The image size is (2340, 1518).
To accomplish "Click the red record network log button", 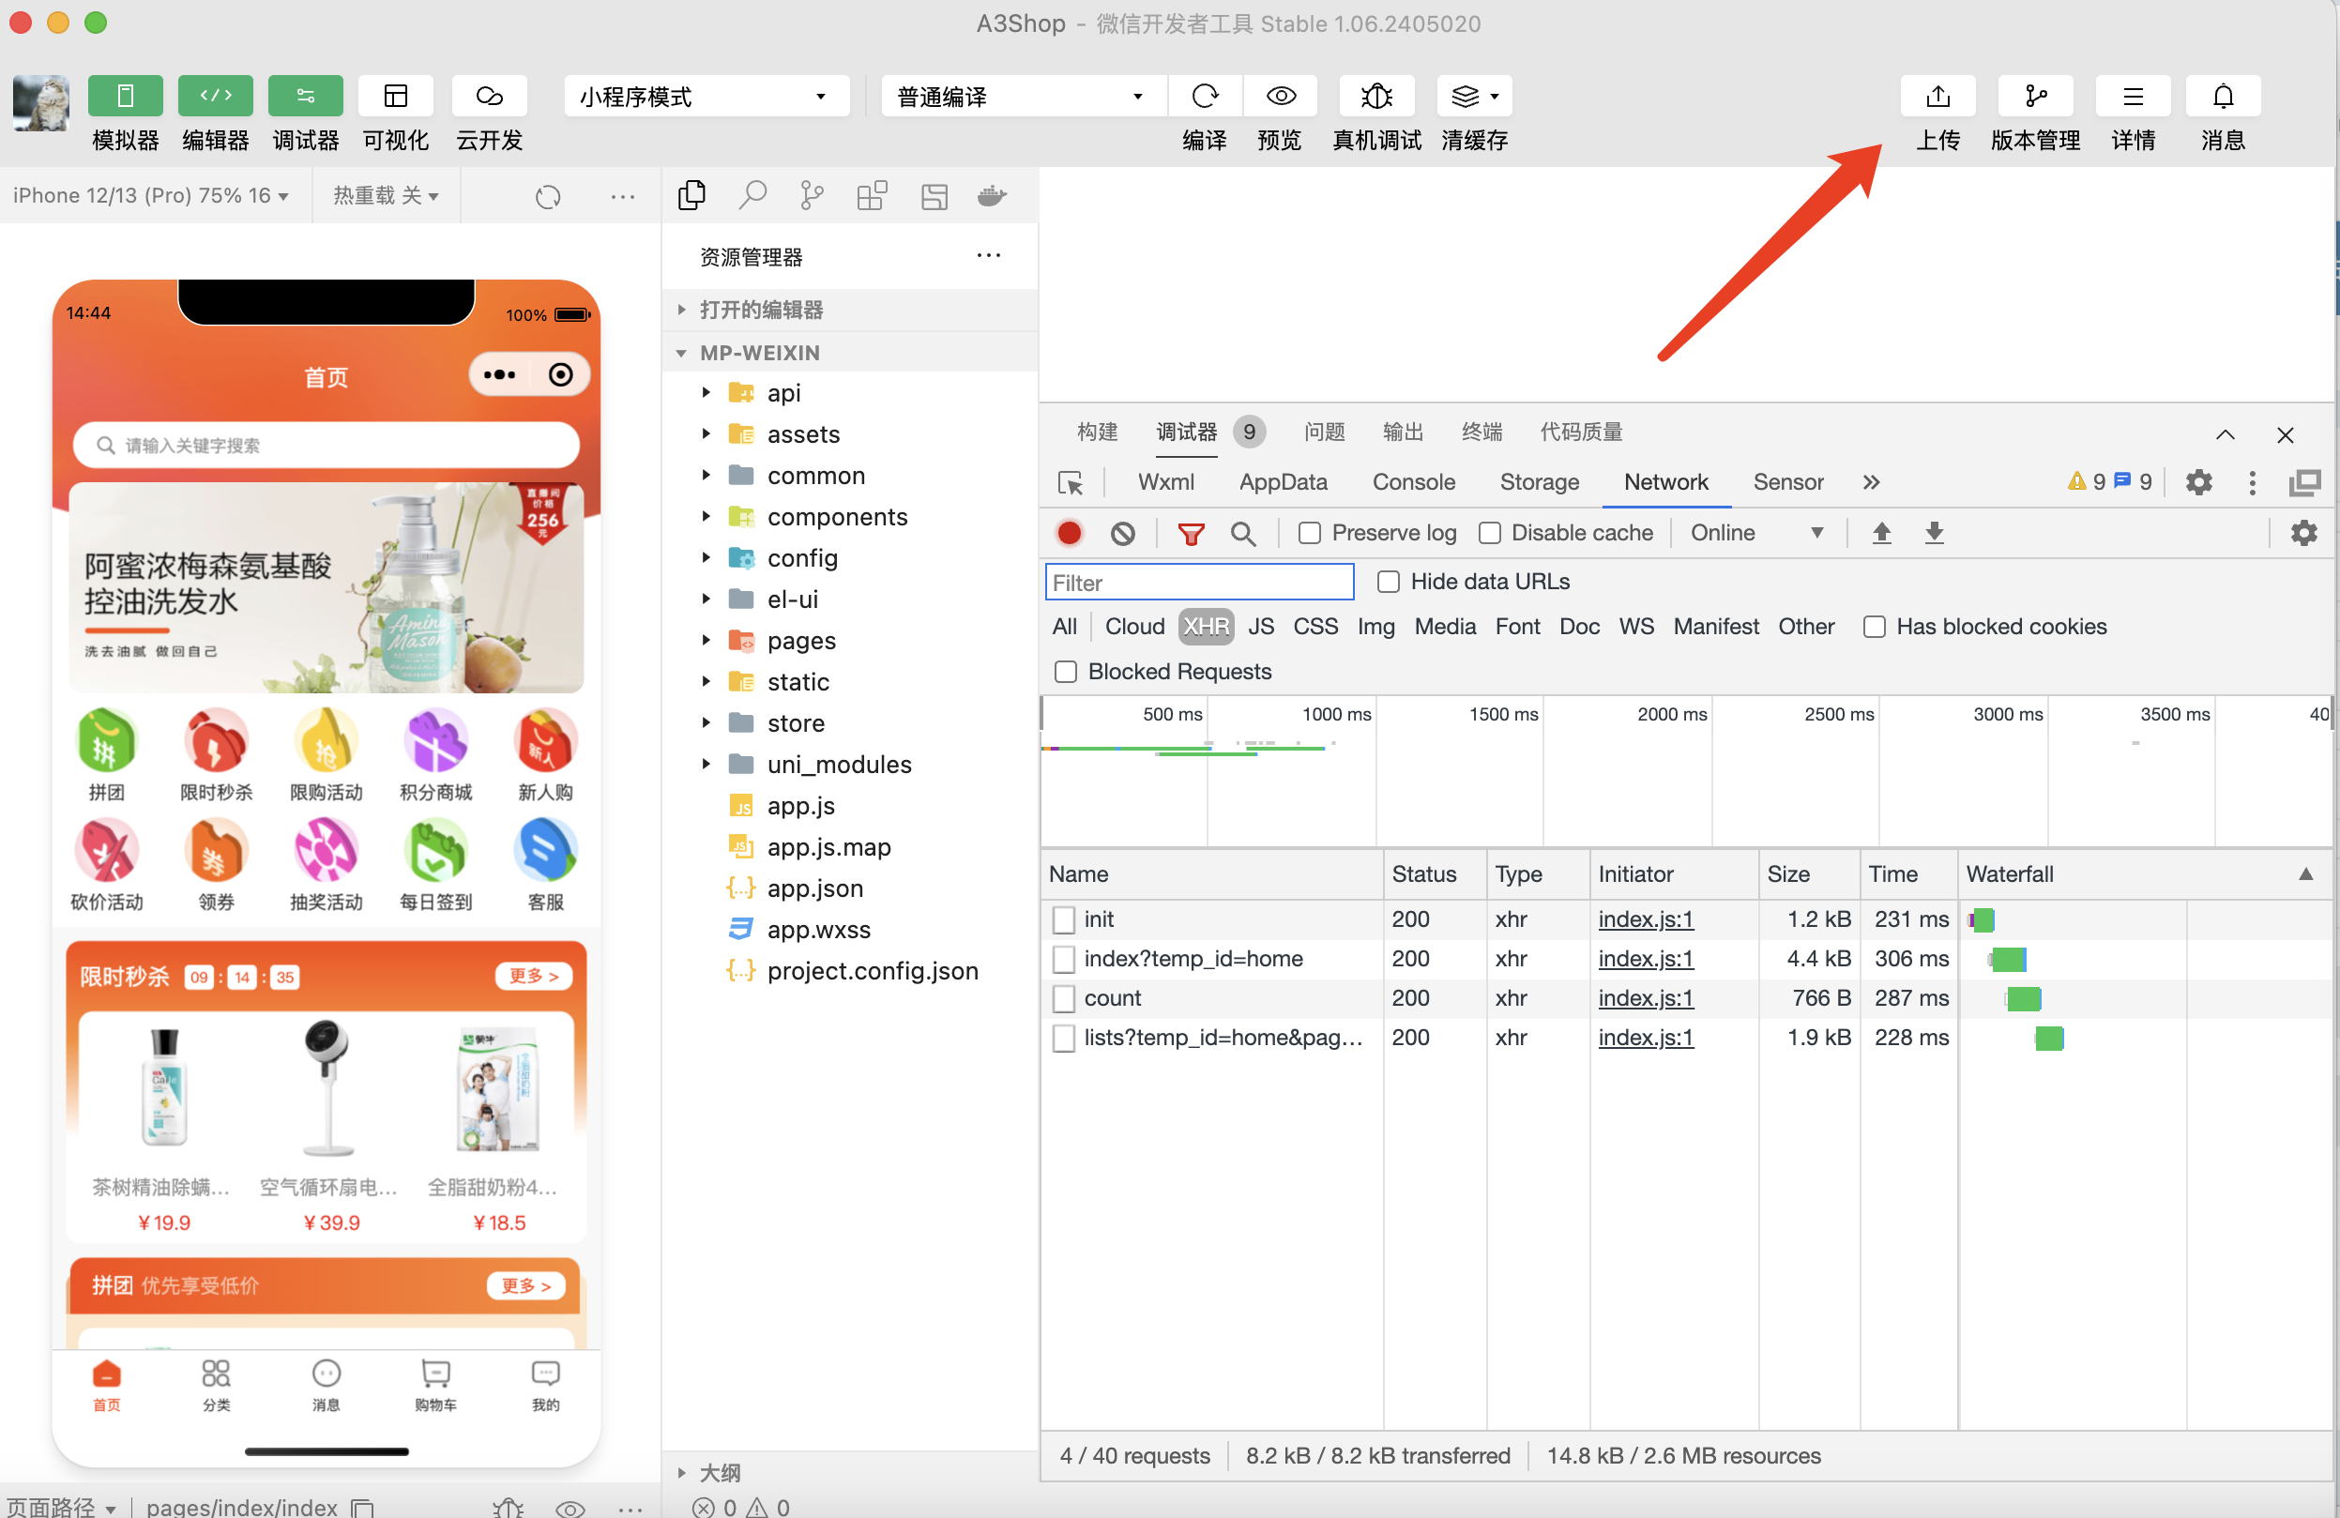I will (x=1070, y=533).
